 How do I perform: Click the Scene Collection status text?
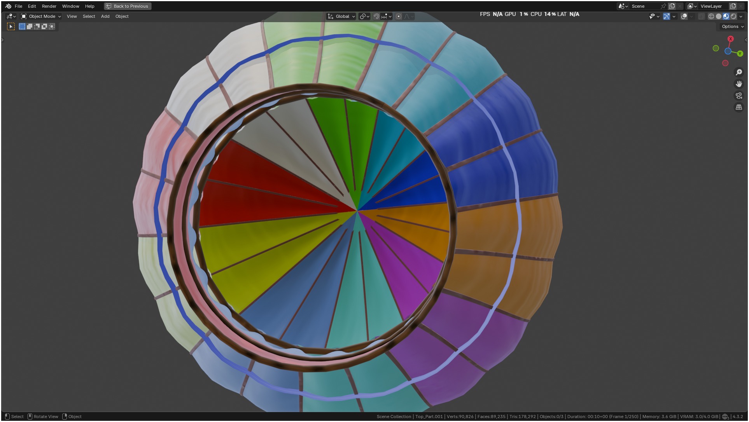[x=394, y=417]
